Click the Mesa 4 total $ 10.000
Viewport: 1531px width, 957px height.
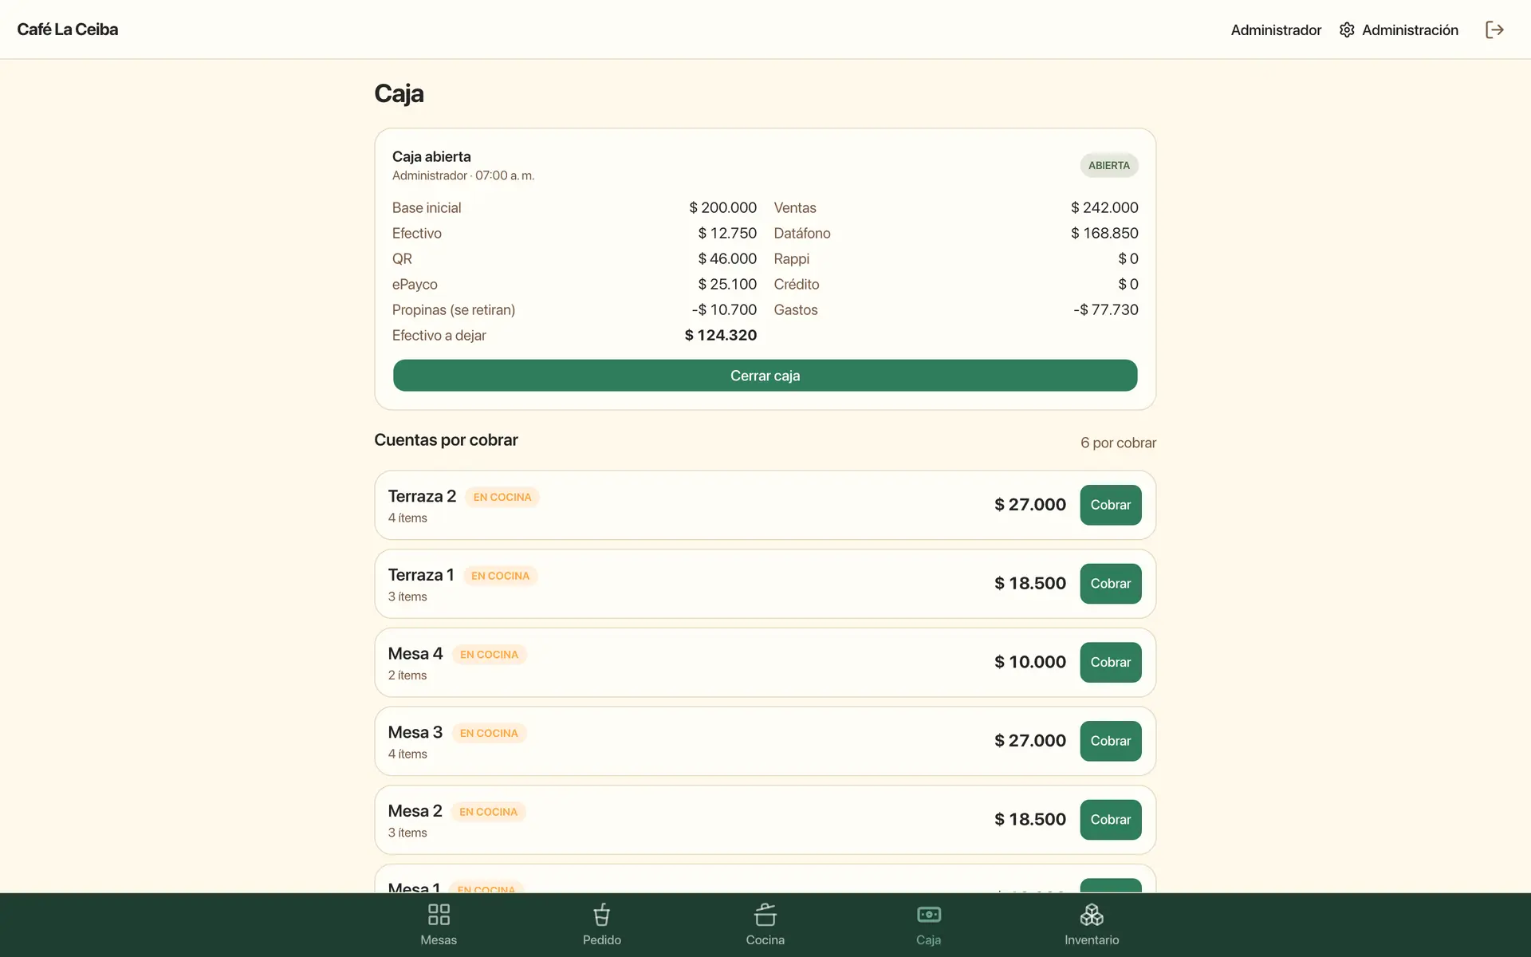pyautogui.click(x=1030, y=662)
